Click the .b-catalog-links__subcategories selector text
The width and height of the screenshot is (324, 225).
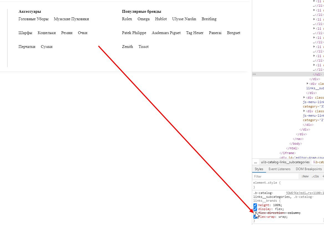coord(272,195)
